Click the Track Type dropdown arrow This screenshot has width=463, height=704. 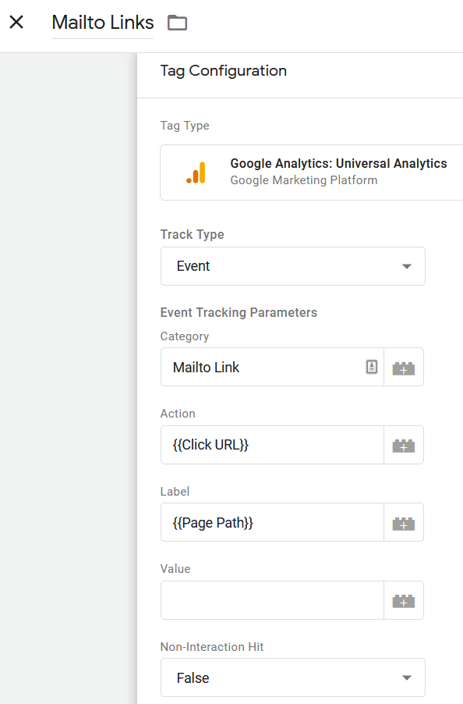point(407,266)
